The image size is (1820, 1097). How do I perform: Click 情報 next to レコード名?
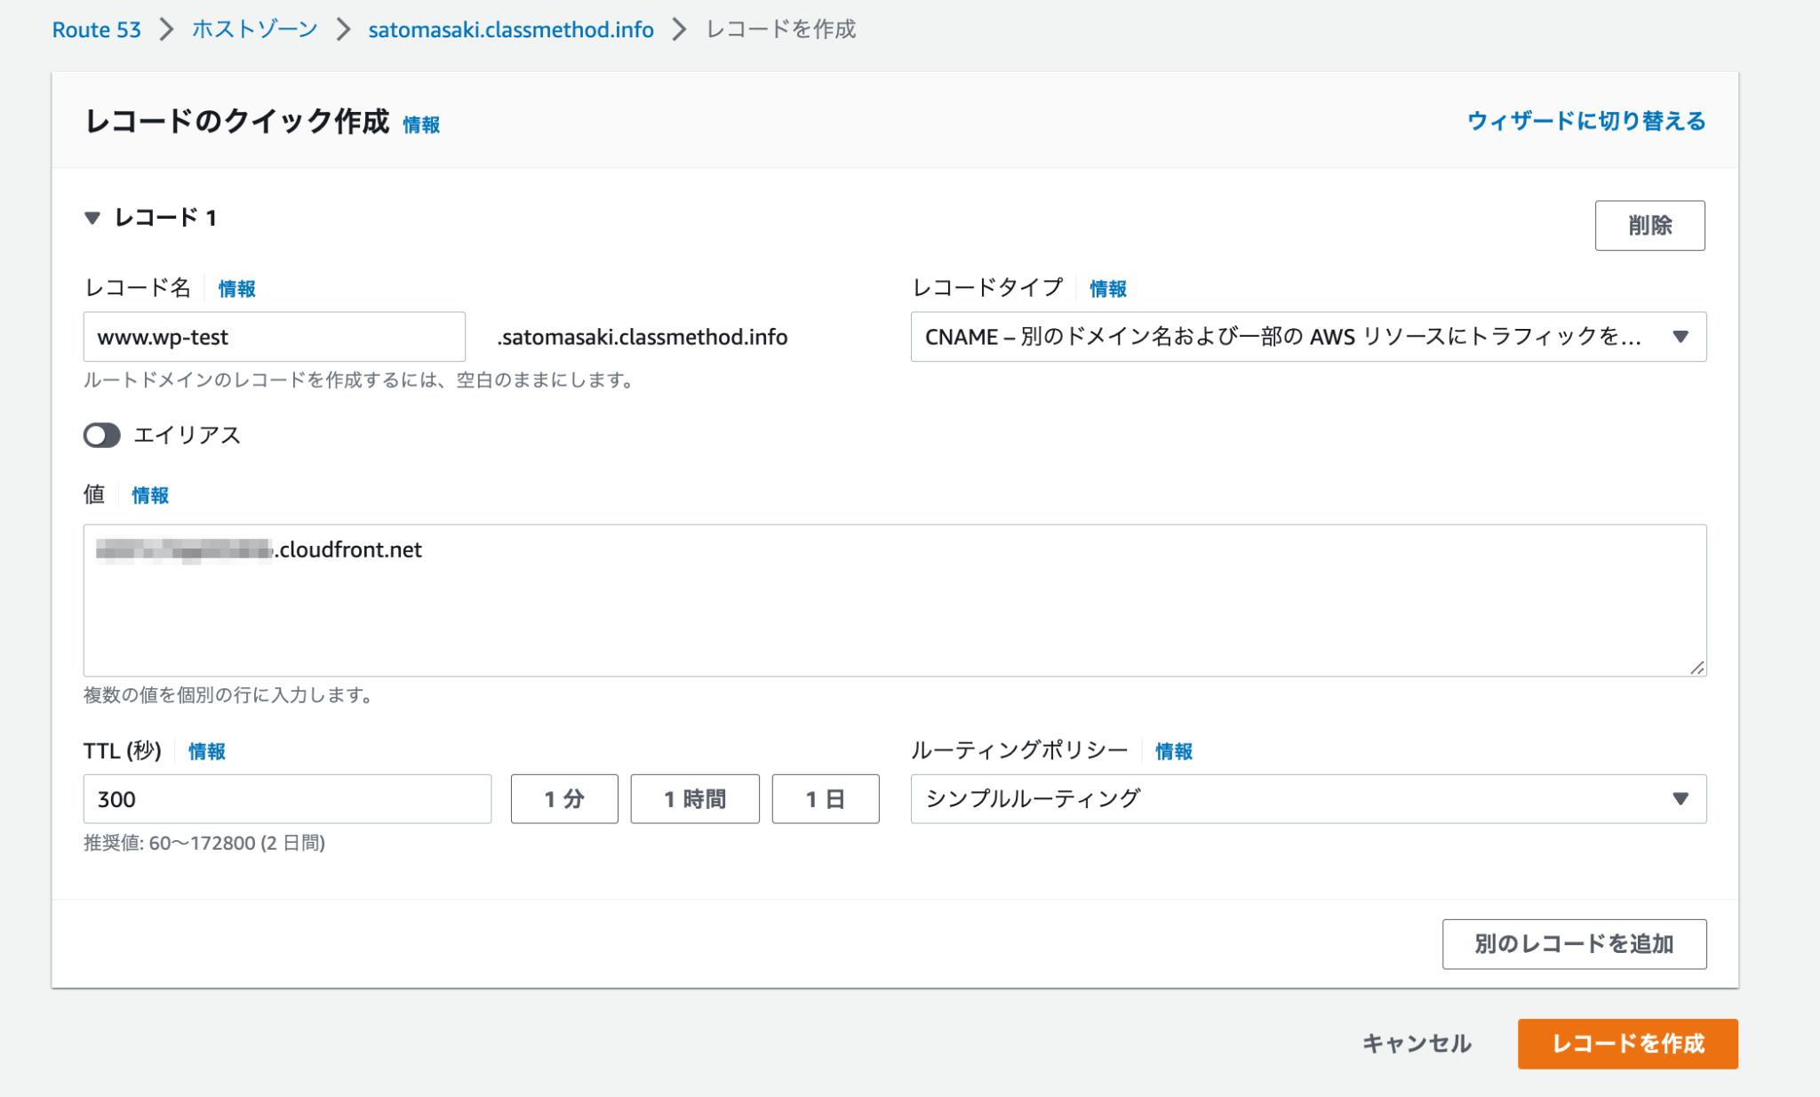235,288
